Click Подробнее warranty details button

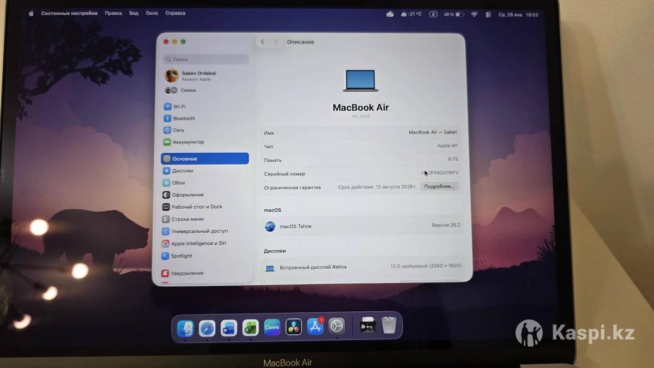439,186
